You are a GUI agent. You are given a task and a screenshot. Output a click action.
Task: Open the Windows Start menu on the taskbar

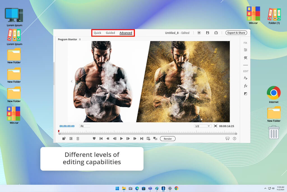pos(117,188)
